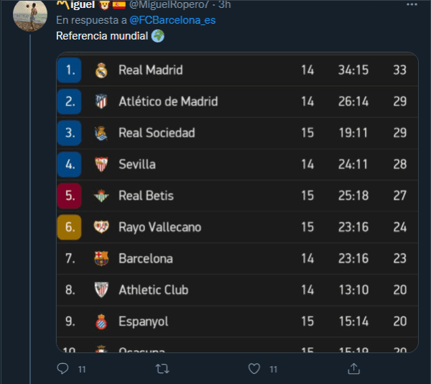Click the Rayo Vallecano crest
The image size is (431, 384).
(x=101, y=227)
